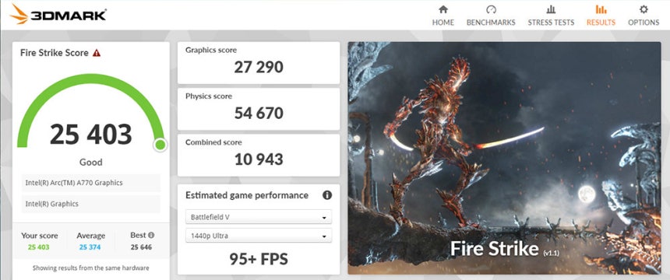Image resolution: width=670 pixels, height=280 pixels.
Task: Click the Average score 25 374
Action: [90, 247]
